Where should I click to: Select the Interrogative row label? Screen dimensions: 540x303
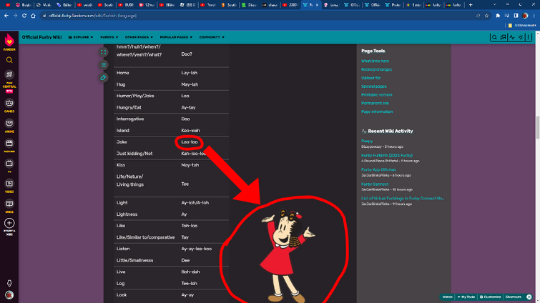[x=130, y=119]
